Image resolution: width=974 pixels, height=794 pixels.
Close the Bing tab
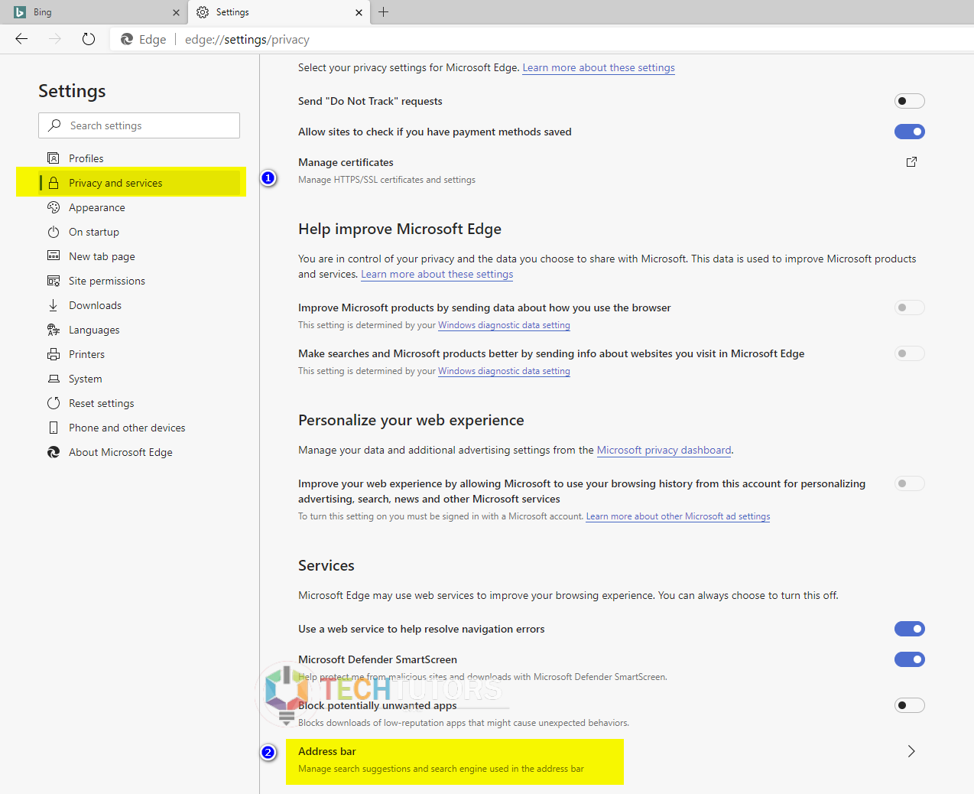pos(176,12)
